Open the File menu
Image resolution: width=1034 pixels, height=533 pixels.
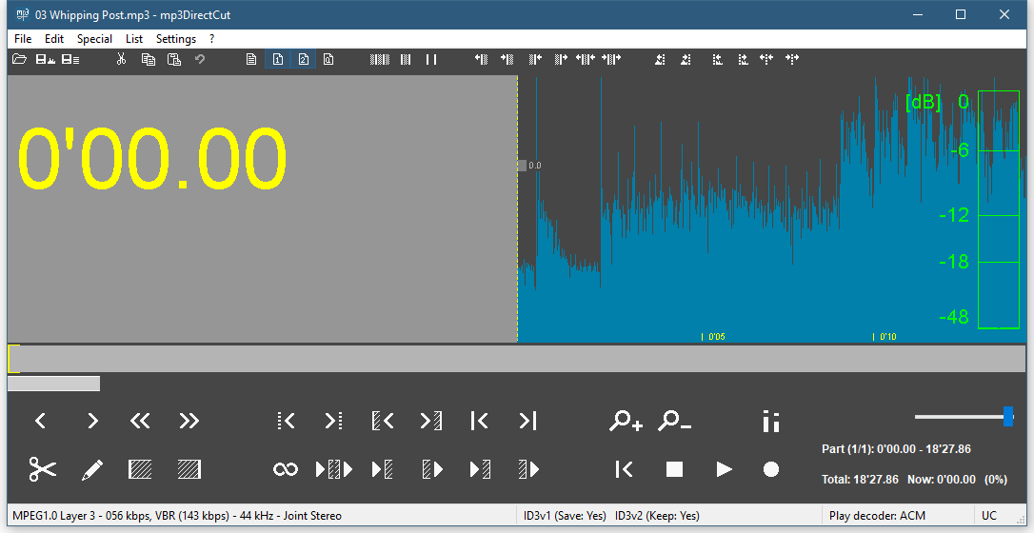23,39
